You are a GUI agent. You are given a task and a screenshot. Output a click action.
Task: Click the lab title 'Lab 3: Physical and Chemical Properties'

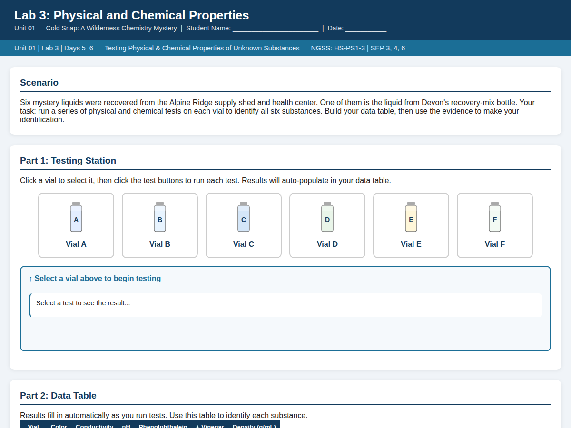[132, 15]
